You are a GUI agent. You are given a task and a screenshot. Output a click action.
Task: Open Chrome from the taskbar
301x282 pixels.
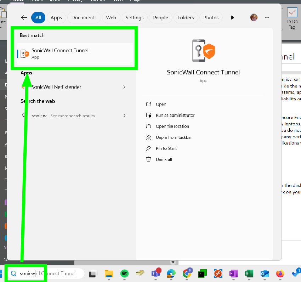click(187, 273)
